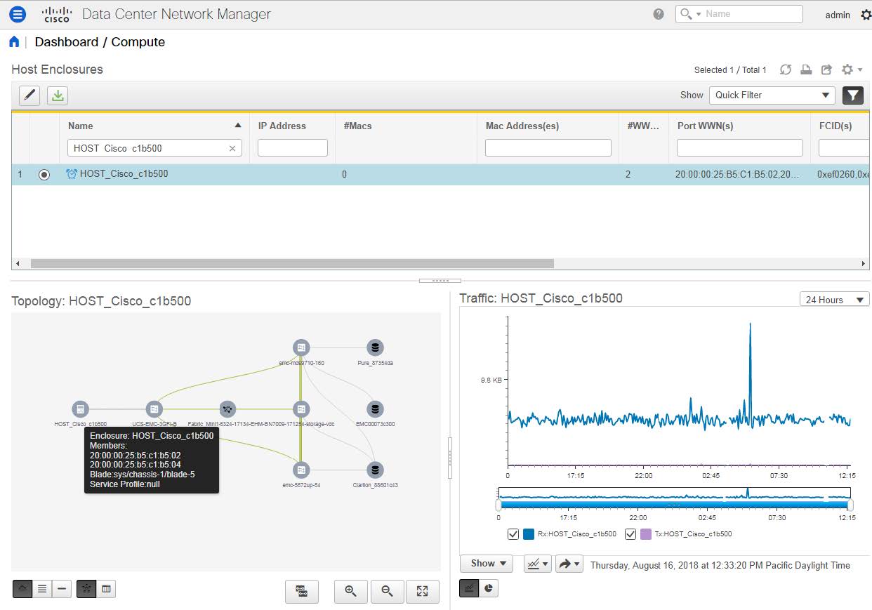The height and width of the screenshot is (610, 872).
Task: Click the fit-to-screen icon in topology toolbar
Action: [x=423, y=591]
